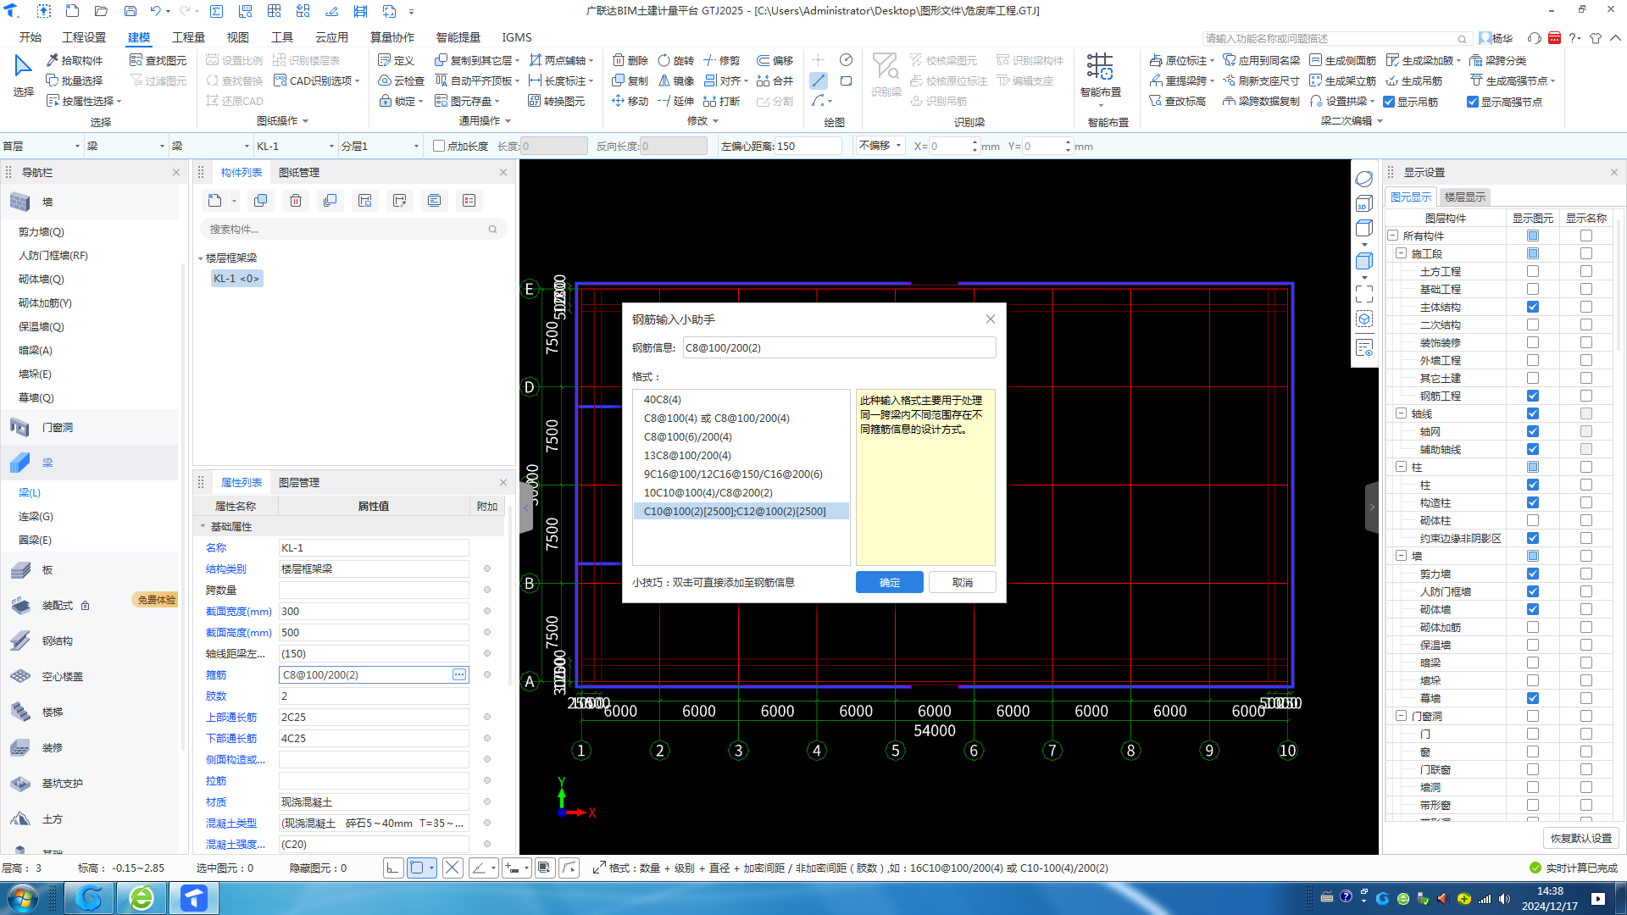This screenshot has height=915, width=1627.
Task: Open the KL-1 component dropdown
Action: [331, 146]
